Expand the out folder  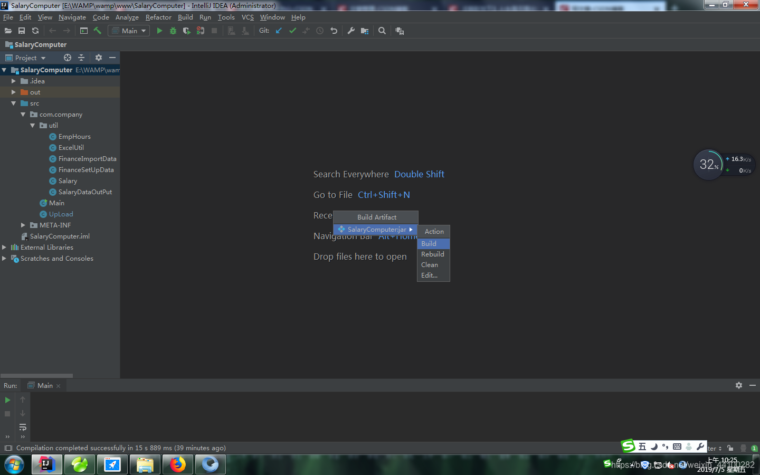click(x=14, y=92)
